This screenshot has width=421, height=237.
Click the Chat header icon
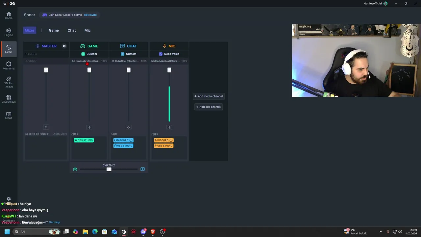pos(123,46)
